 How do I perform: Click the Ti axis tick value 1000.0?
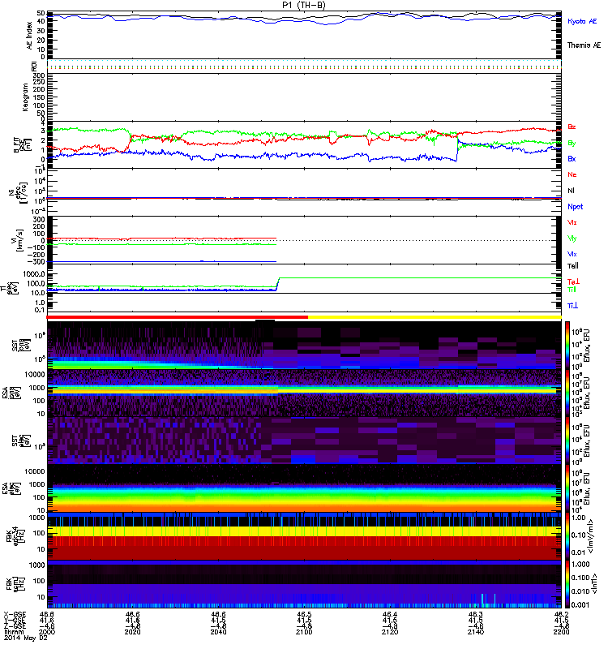34,274
